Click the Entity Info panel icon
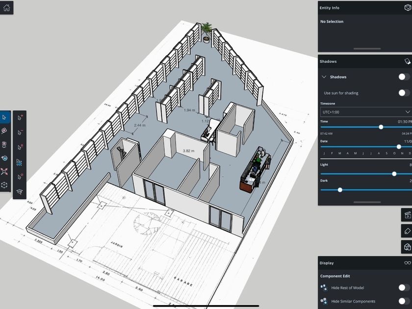Viewport: 412px width, 309px height. pyautogui.click(x=407, y=8)
